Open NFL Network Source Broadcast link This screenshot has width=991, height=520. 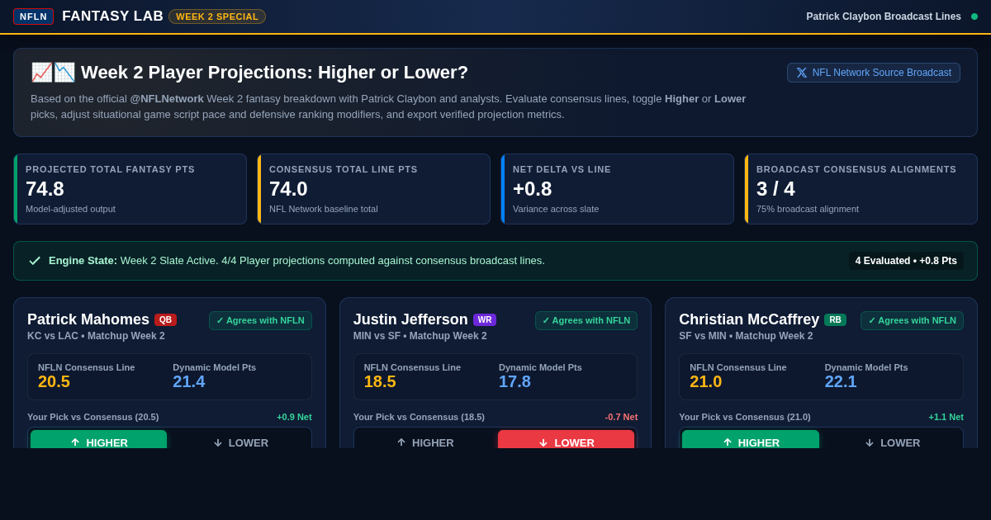click(x=874, y=73)
